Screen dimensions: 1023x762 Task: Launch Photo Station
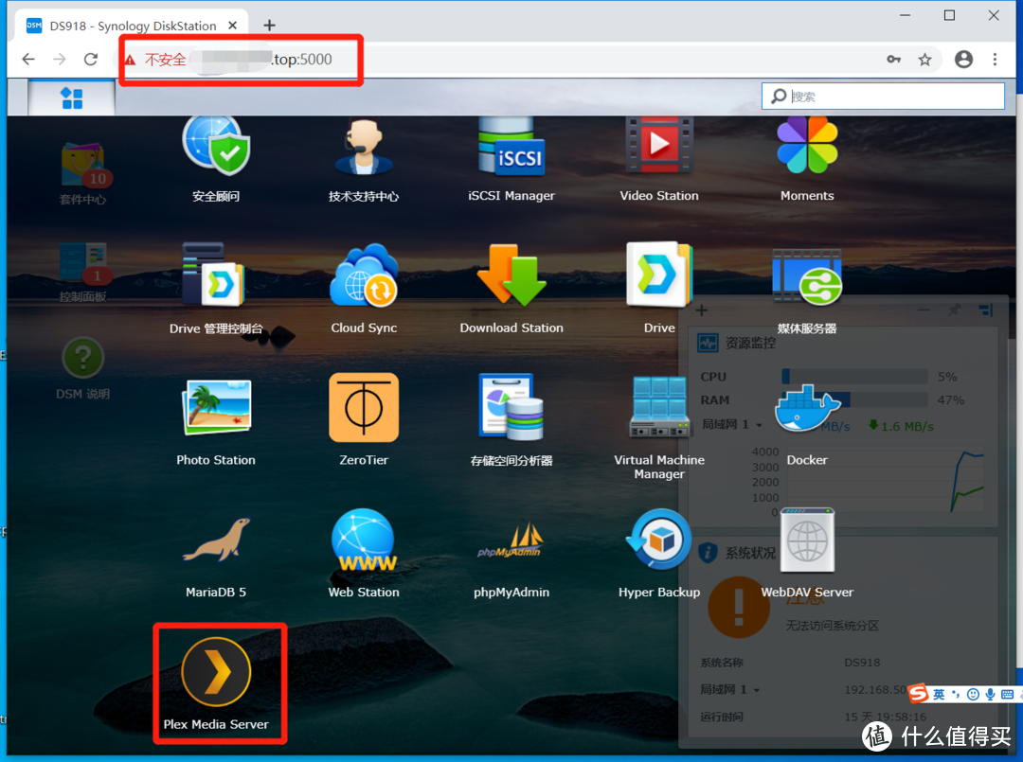[216, 407]
